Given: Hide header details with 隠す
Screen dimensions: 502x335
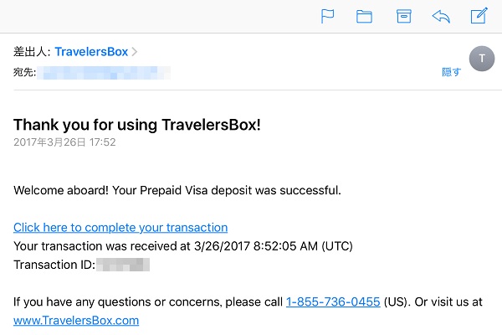Looking at the screenshot, I should point(452,72).
